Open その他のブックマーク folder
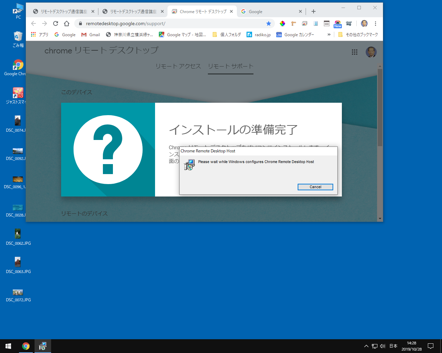The image size is (442, 353). tap(358, 34)
